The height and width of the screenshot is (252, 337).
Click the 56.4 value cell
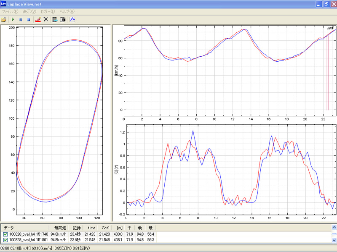tap(151, 234)
